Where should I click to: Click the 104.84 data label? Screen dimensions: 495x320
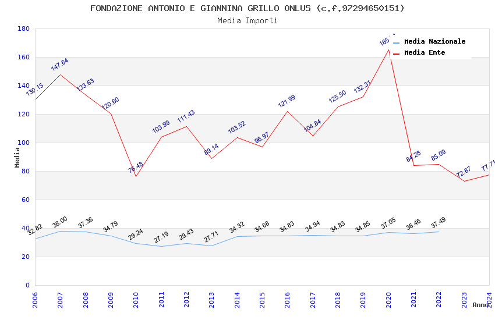point(313,126)
